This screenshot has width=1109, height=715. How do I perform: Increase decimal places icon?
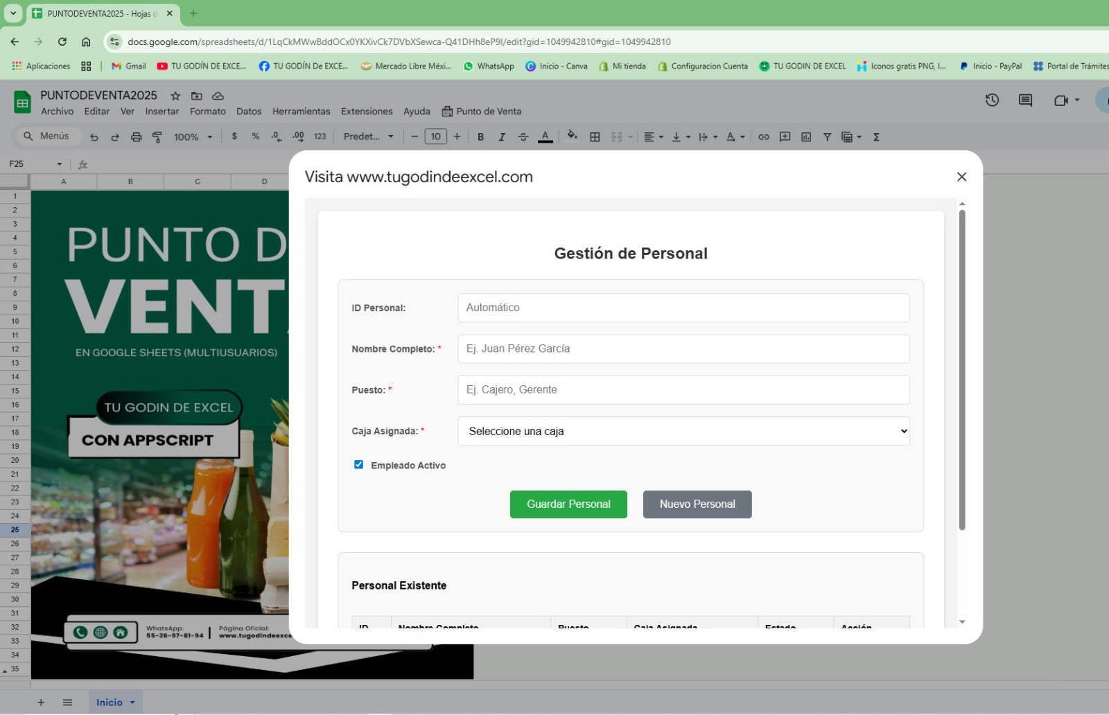[x=298, y=136]
